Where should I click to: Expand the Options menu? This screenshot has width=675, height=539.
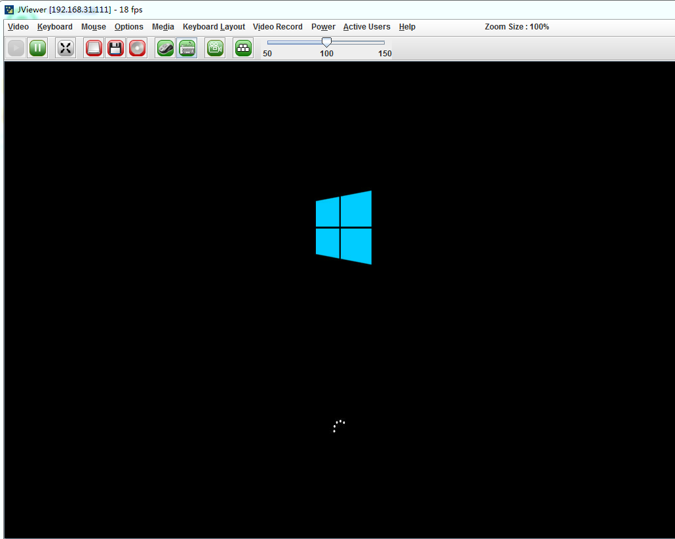pyautogui.click(x=129, y=27)
